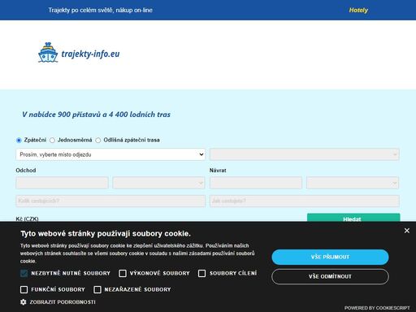Viewport: 416px width, 312px height.
Task: Click the trajekty-info.eu logo text
Action: point(90,54)
